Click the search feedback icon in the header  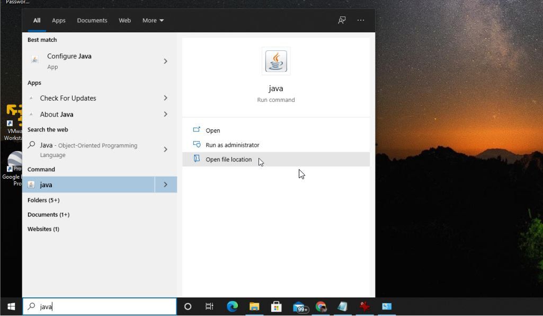point(342,20)
